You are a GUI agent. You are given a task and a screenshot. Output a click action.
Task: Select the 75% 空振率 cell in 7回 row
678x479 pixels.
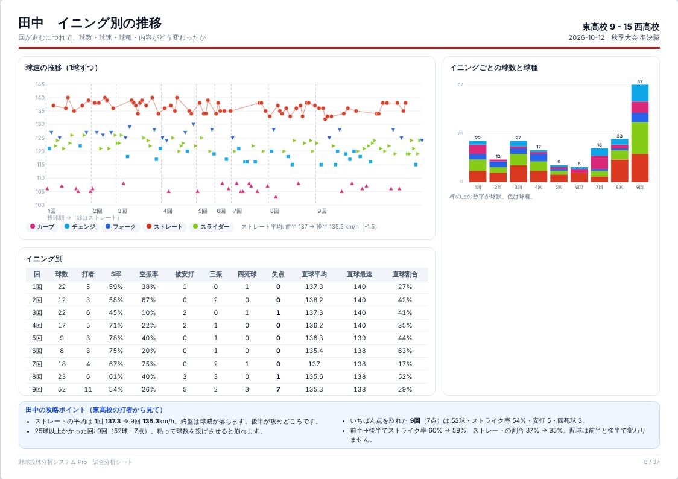[148, 364]
